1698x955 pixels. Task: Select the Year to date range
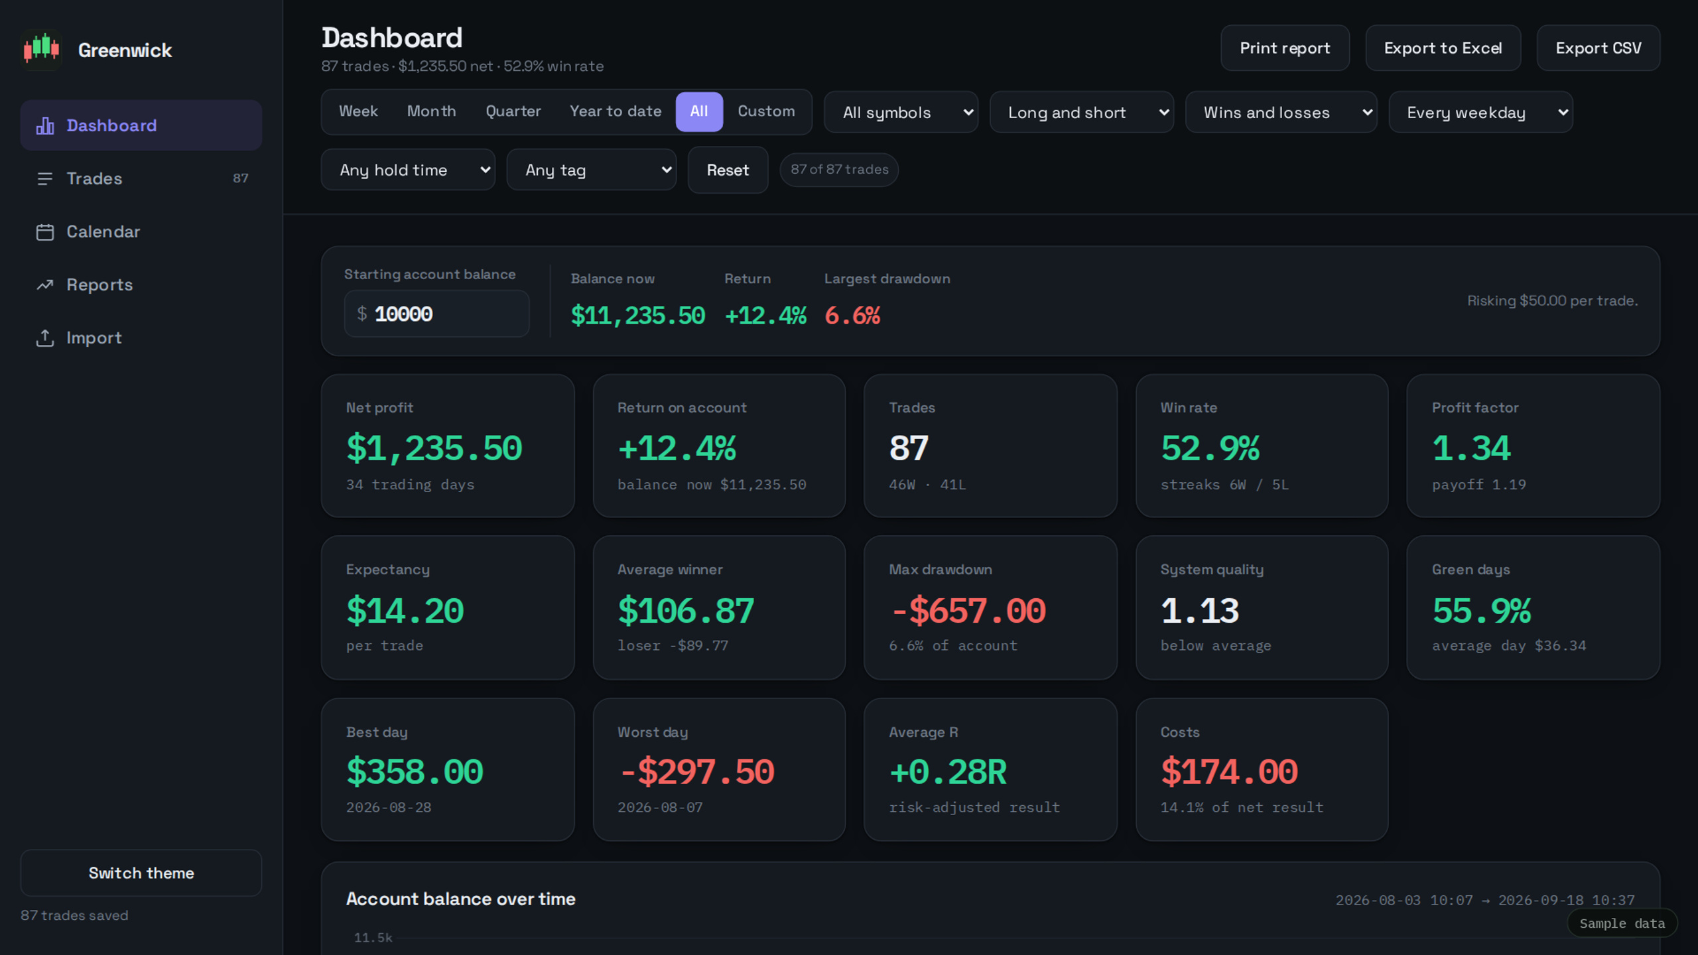616,111
